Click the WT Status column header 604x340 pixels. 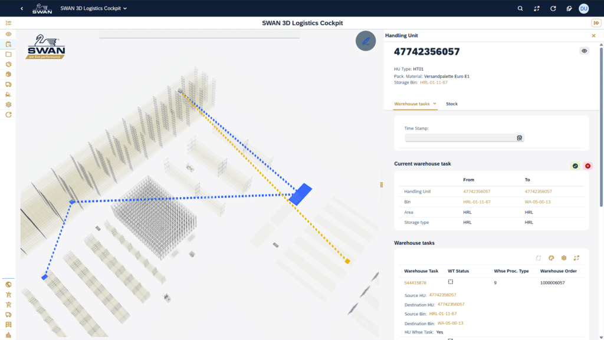[458, 271]
